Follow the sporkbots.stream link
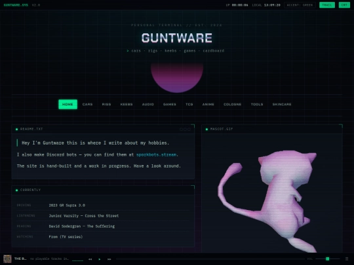Image resolution: width=354 pixels, height=265 pixels. pyautogui.click(x=156, y=154)
